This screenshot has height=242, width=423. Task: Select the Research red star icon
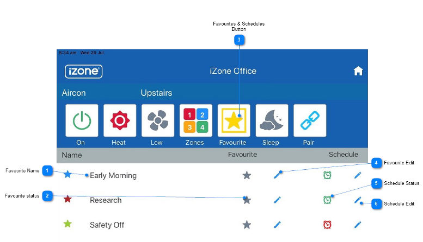[68, 199]
